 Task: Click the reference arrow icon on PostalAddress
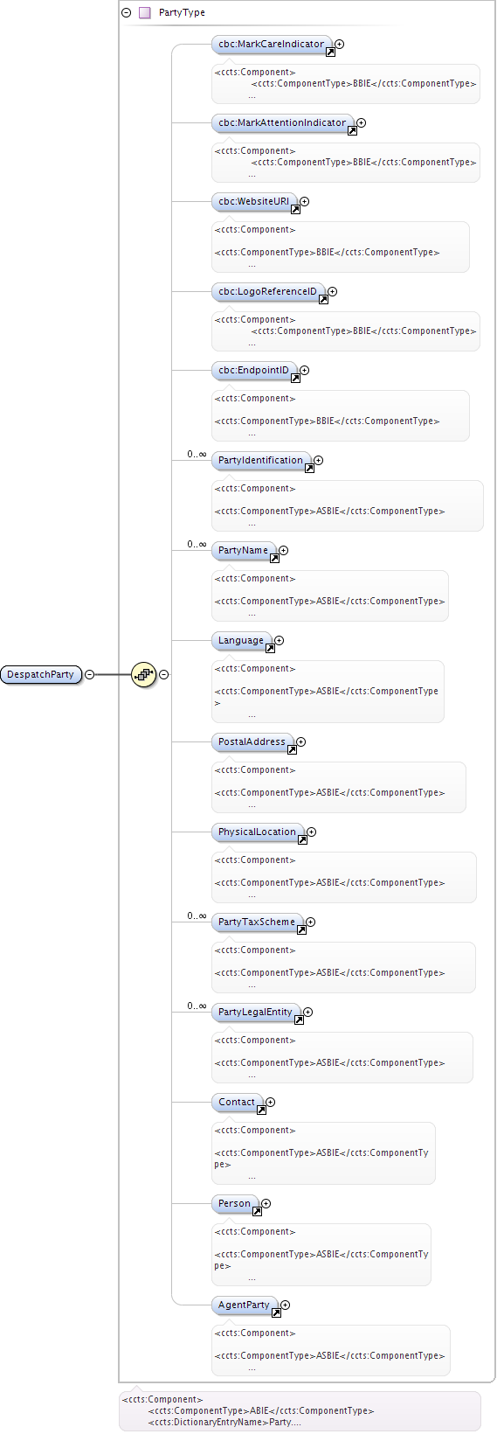(x=292, y=750)
